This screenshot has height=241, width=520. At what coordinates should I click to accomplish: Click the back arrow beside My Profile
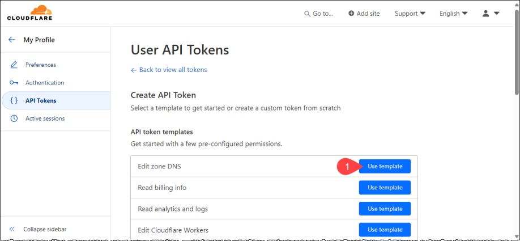click(12, 40)
